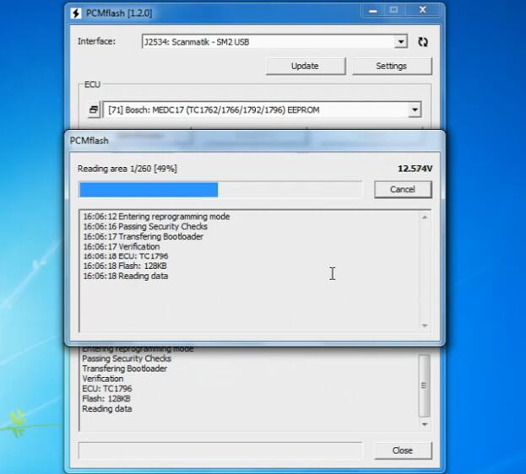Click the Update button

306,66
